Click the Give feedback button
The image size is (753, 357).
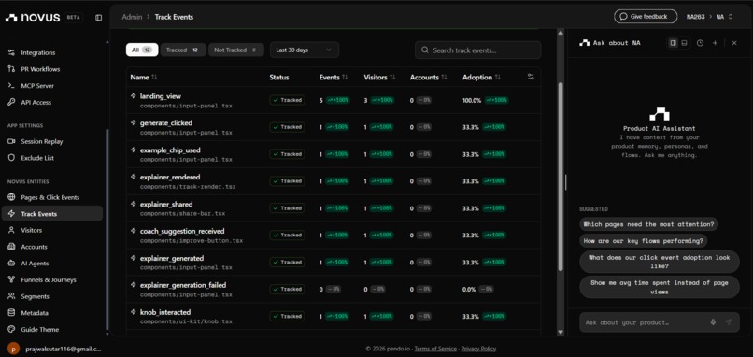[645, 16]
